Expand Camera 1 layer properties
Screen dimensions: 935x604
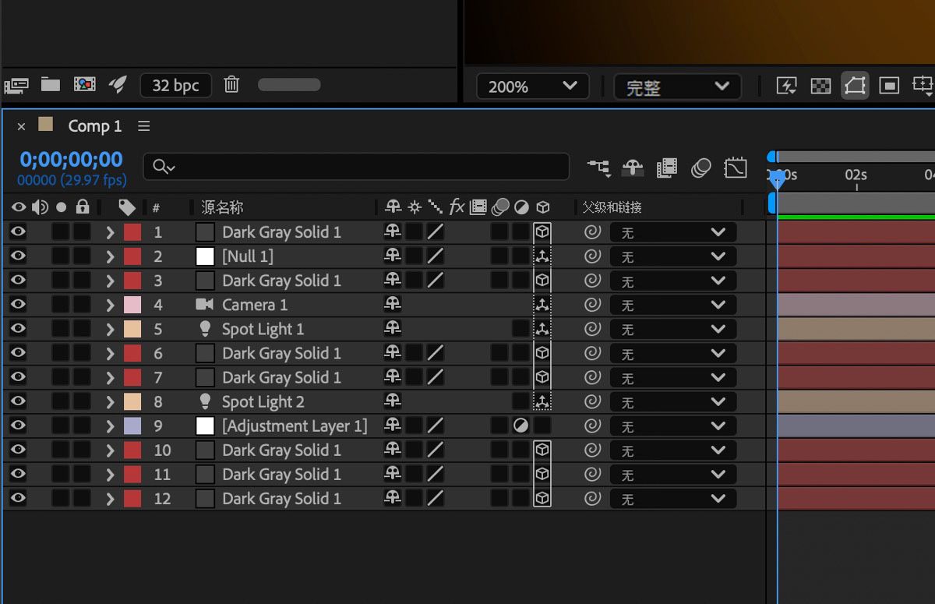pyautogui.click(x=110, y=304)
